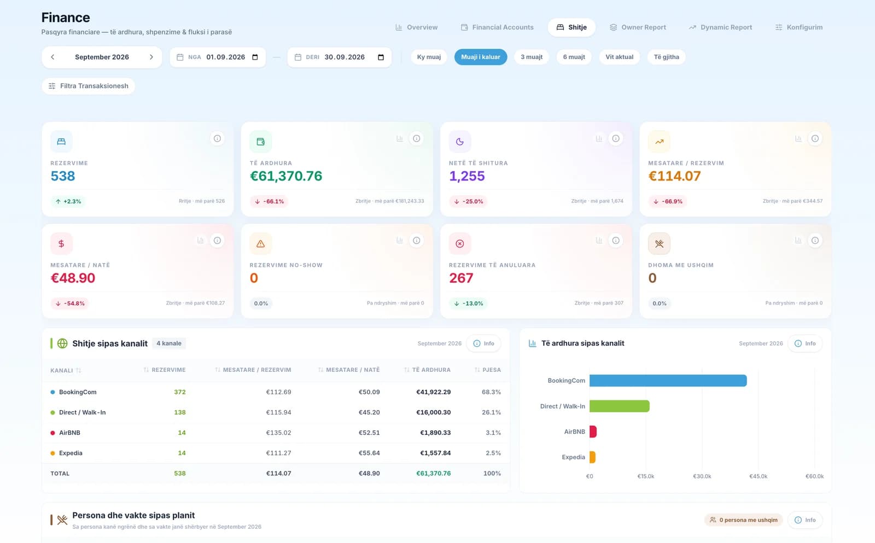Select the Ky muaj range preset

(429, 57)
